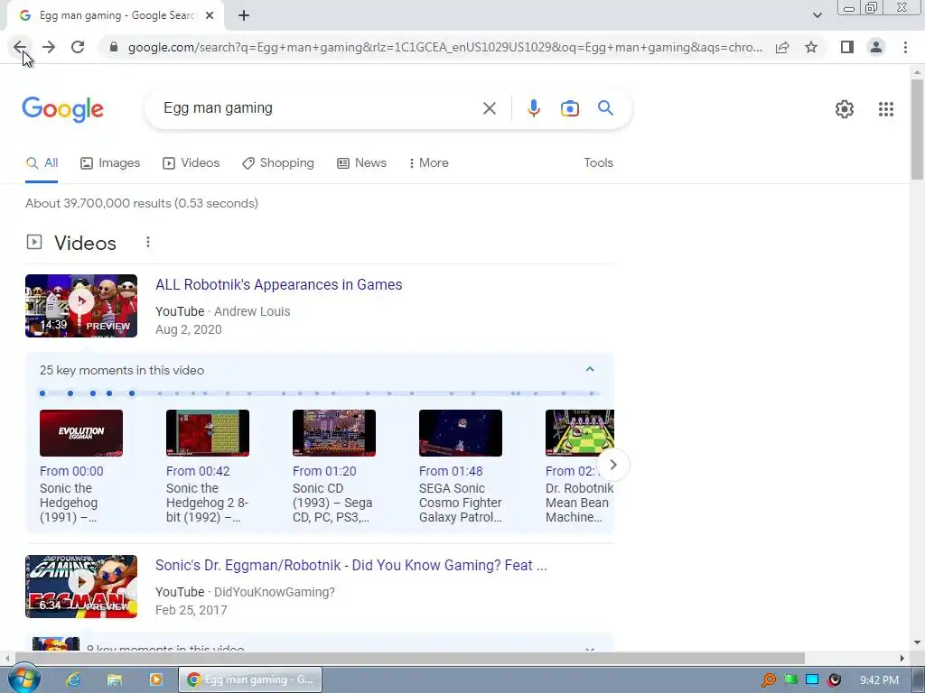925x693 pixels.
Task: Click the address bar URL
Action: pyautogui.click(x=445, y=47)
